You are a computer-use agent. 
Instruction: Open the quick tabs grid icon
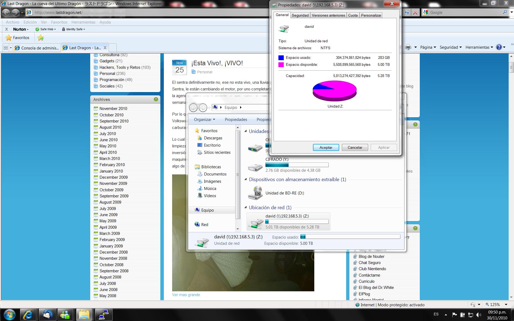click(x=6, y=48)
